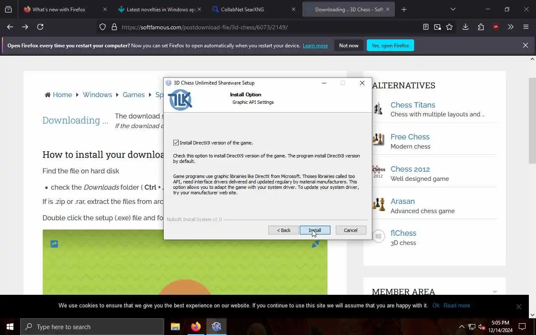Screen dimensions: 536x335
Task: Open a new browser tab
Action: click(x=404, y=9)
